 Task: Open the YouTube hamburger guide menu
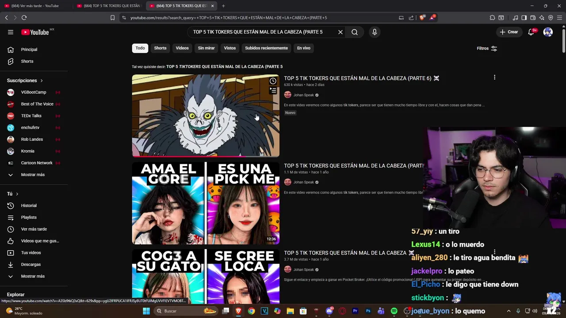click(x=11, y=32)
